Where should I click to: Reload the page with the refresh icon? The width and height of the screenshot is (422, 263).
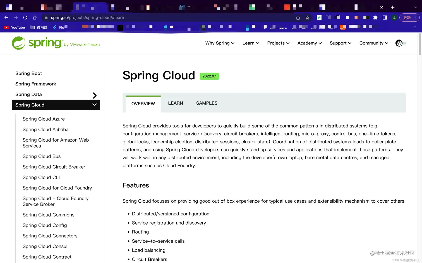25,18
